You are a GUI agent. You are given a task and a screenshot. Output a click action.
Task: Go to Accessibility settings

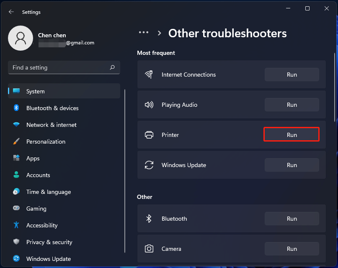click(64, 225)
